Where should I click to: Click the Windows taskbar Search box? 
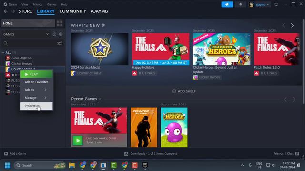click(x=40, y=165)
